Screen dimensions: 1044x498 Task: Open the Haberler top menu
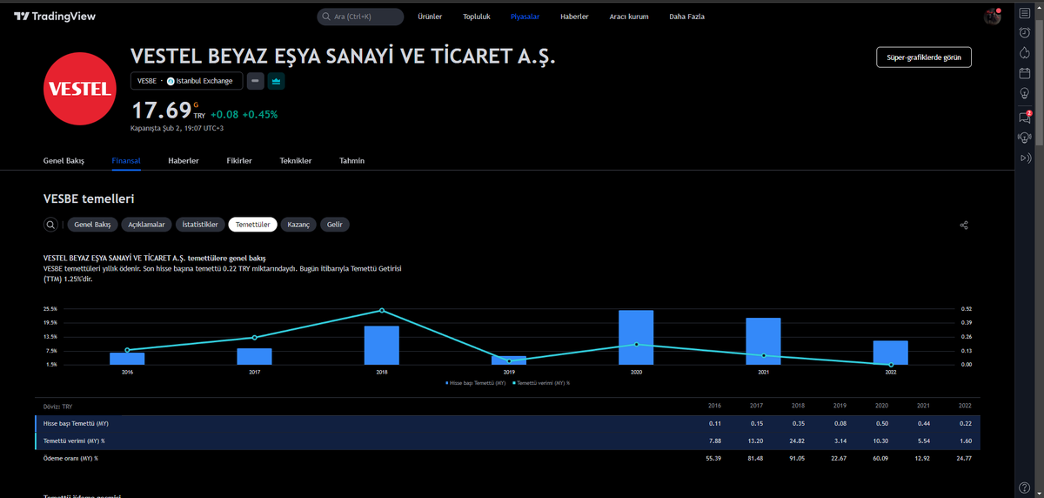[x=574, y=17]
